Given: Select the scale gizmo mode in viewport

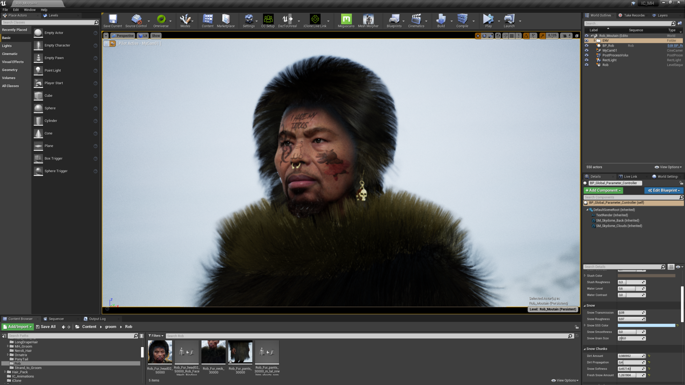Looking at the screenshot, I should coord(491,36).
